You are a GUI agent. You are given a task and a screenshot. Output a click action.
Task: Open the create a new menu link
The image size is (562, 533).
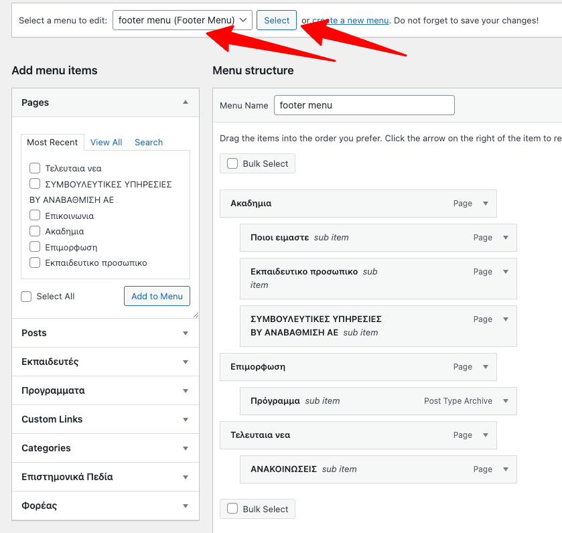click(x=351, y=20)
